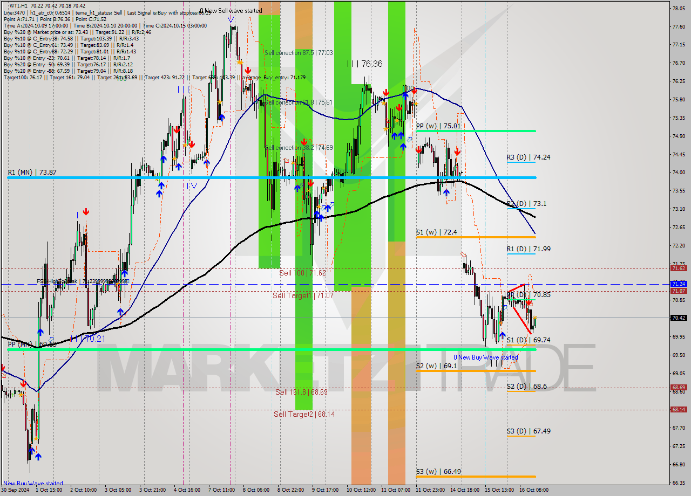Select '1 Oct 15:00' on the time axis
Image resolution: width=691 pixels, height=496 pixels.
[50, 490]
